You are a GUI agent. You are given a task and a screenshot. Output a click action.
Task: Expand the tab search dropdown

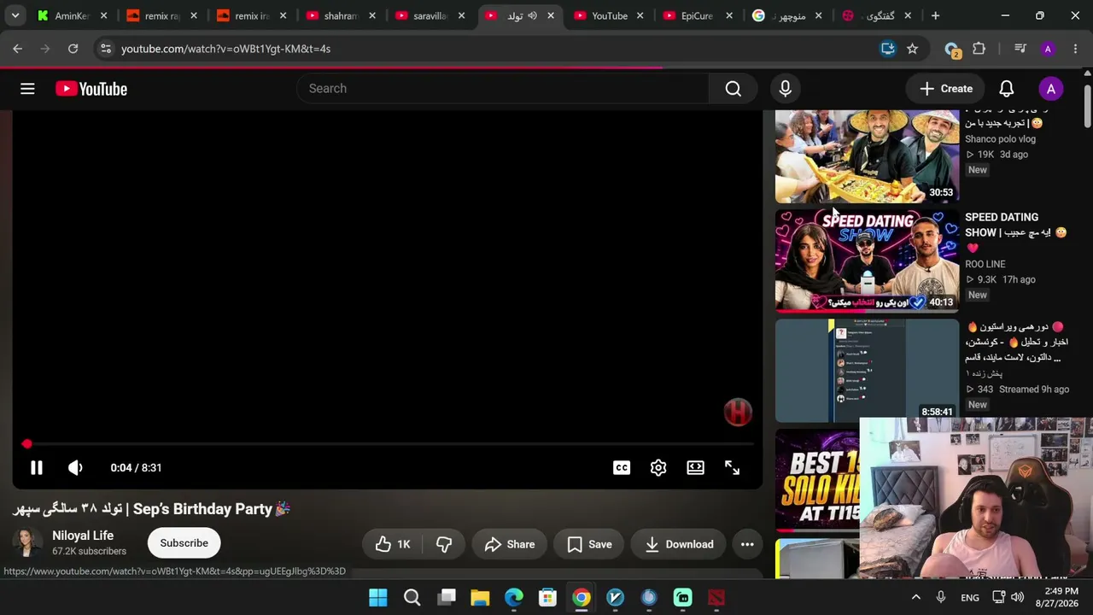15,15
